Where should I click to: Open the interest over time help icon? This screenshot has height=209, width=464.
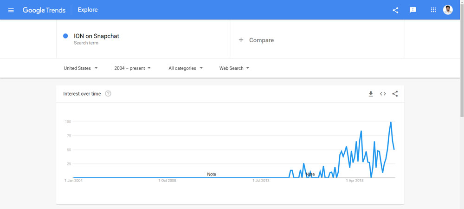(108, 94)
